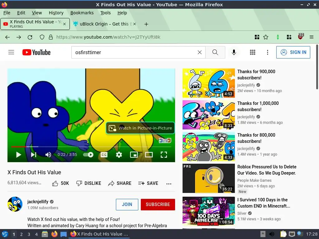319x239 pixels.
Task: Open the Silver channel link
Action: (242, 213)
